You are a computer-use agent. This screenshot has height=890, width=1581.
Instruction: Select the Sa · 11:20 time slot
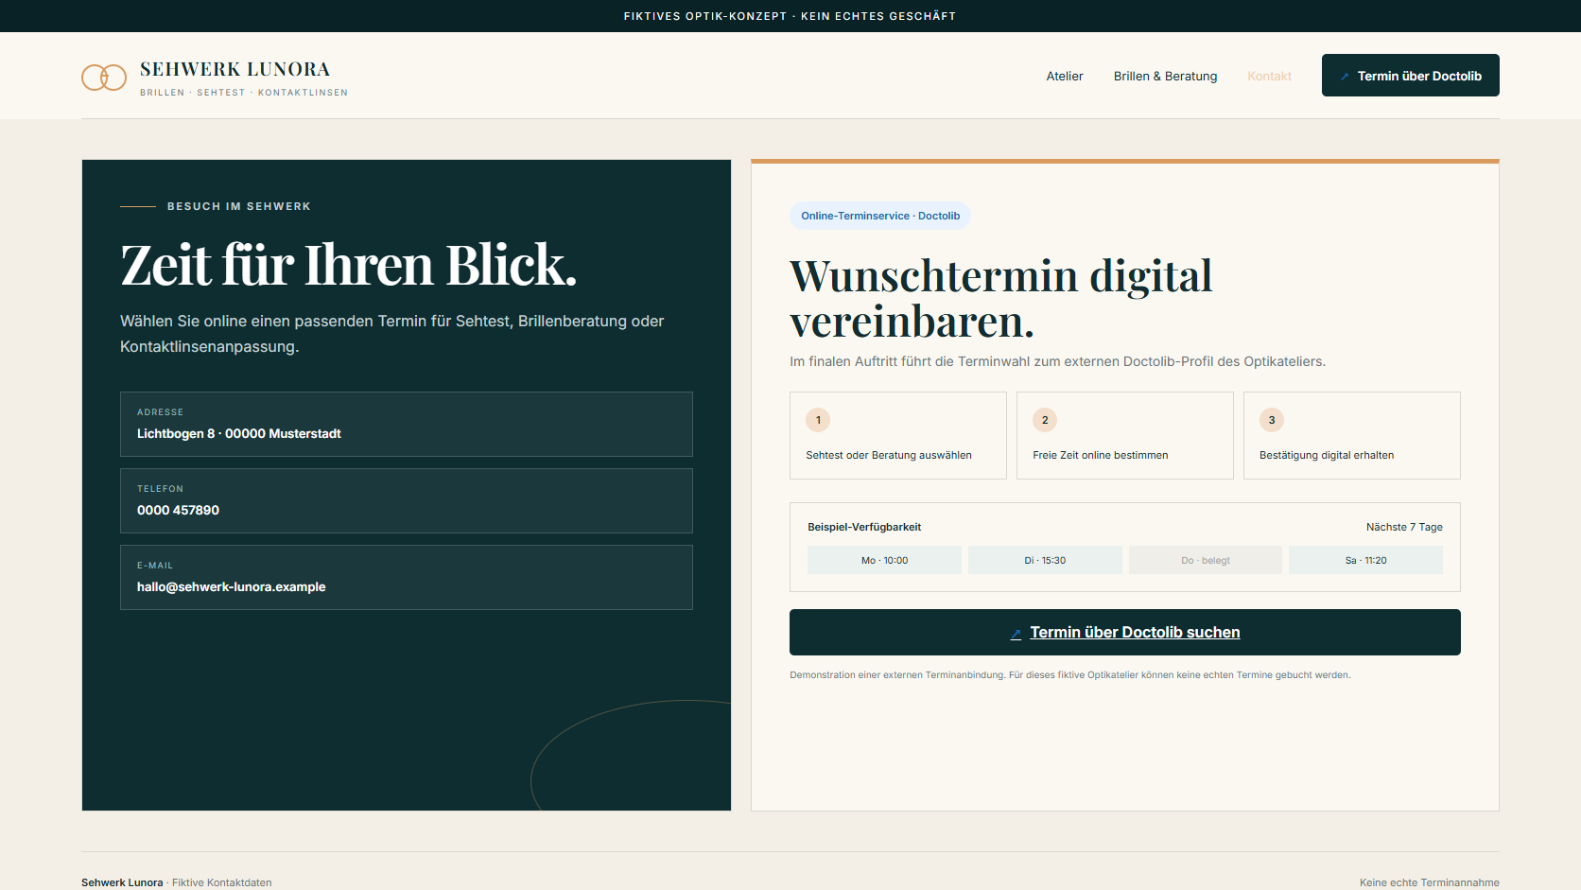(x=1365, y=560)
